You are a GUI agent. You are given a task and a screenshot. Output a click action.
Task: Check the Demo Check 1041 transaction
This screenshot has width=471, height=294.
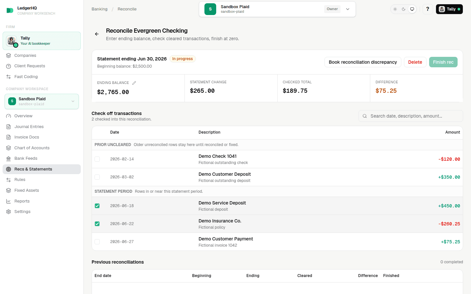click(x=97, y=159)
